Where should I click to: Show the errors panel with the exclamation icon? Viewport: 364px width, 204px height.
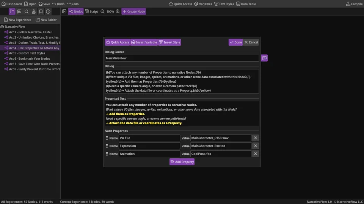[48, 12]
